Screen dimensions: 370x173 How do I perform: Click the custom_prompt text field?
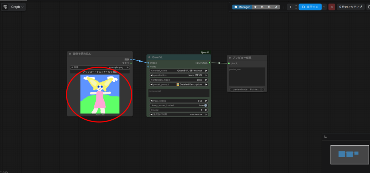[179, 93]
